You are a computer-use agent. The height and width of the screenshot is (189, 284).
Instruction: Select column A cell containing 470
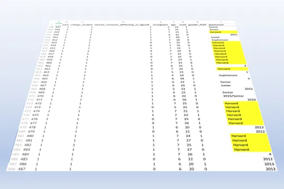[x=40, y=96]
